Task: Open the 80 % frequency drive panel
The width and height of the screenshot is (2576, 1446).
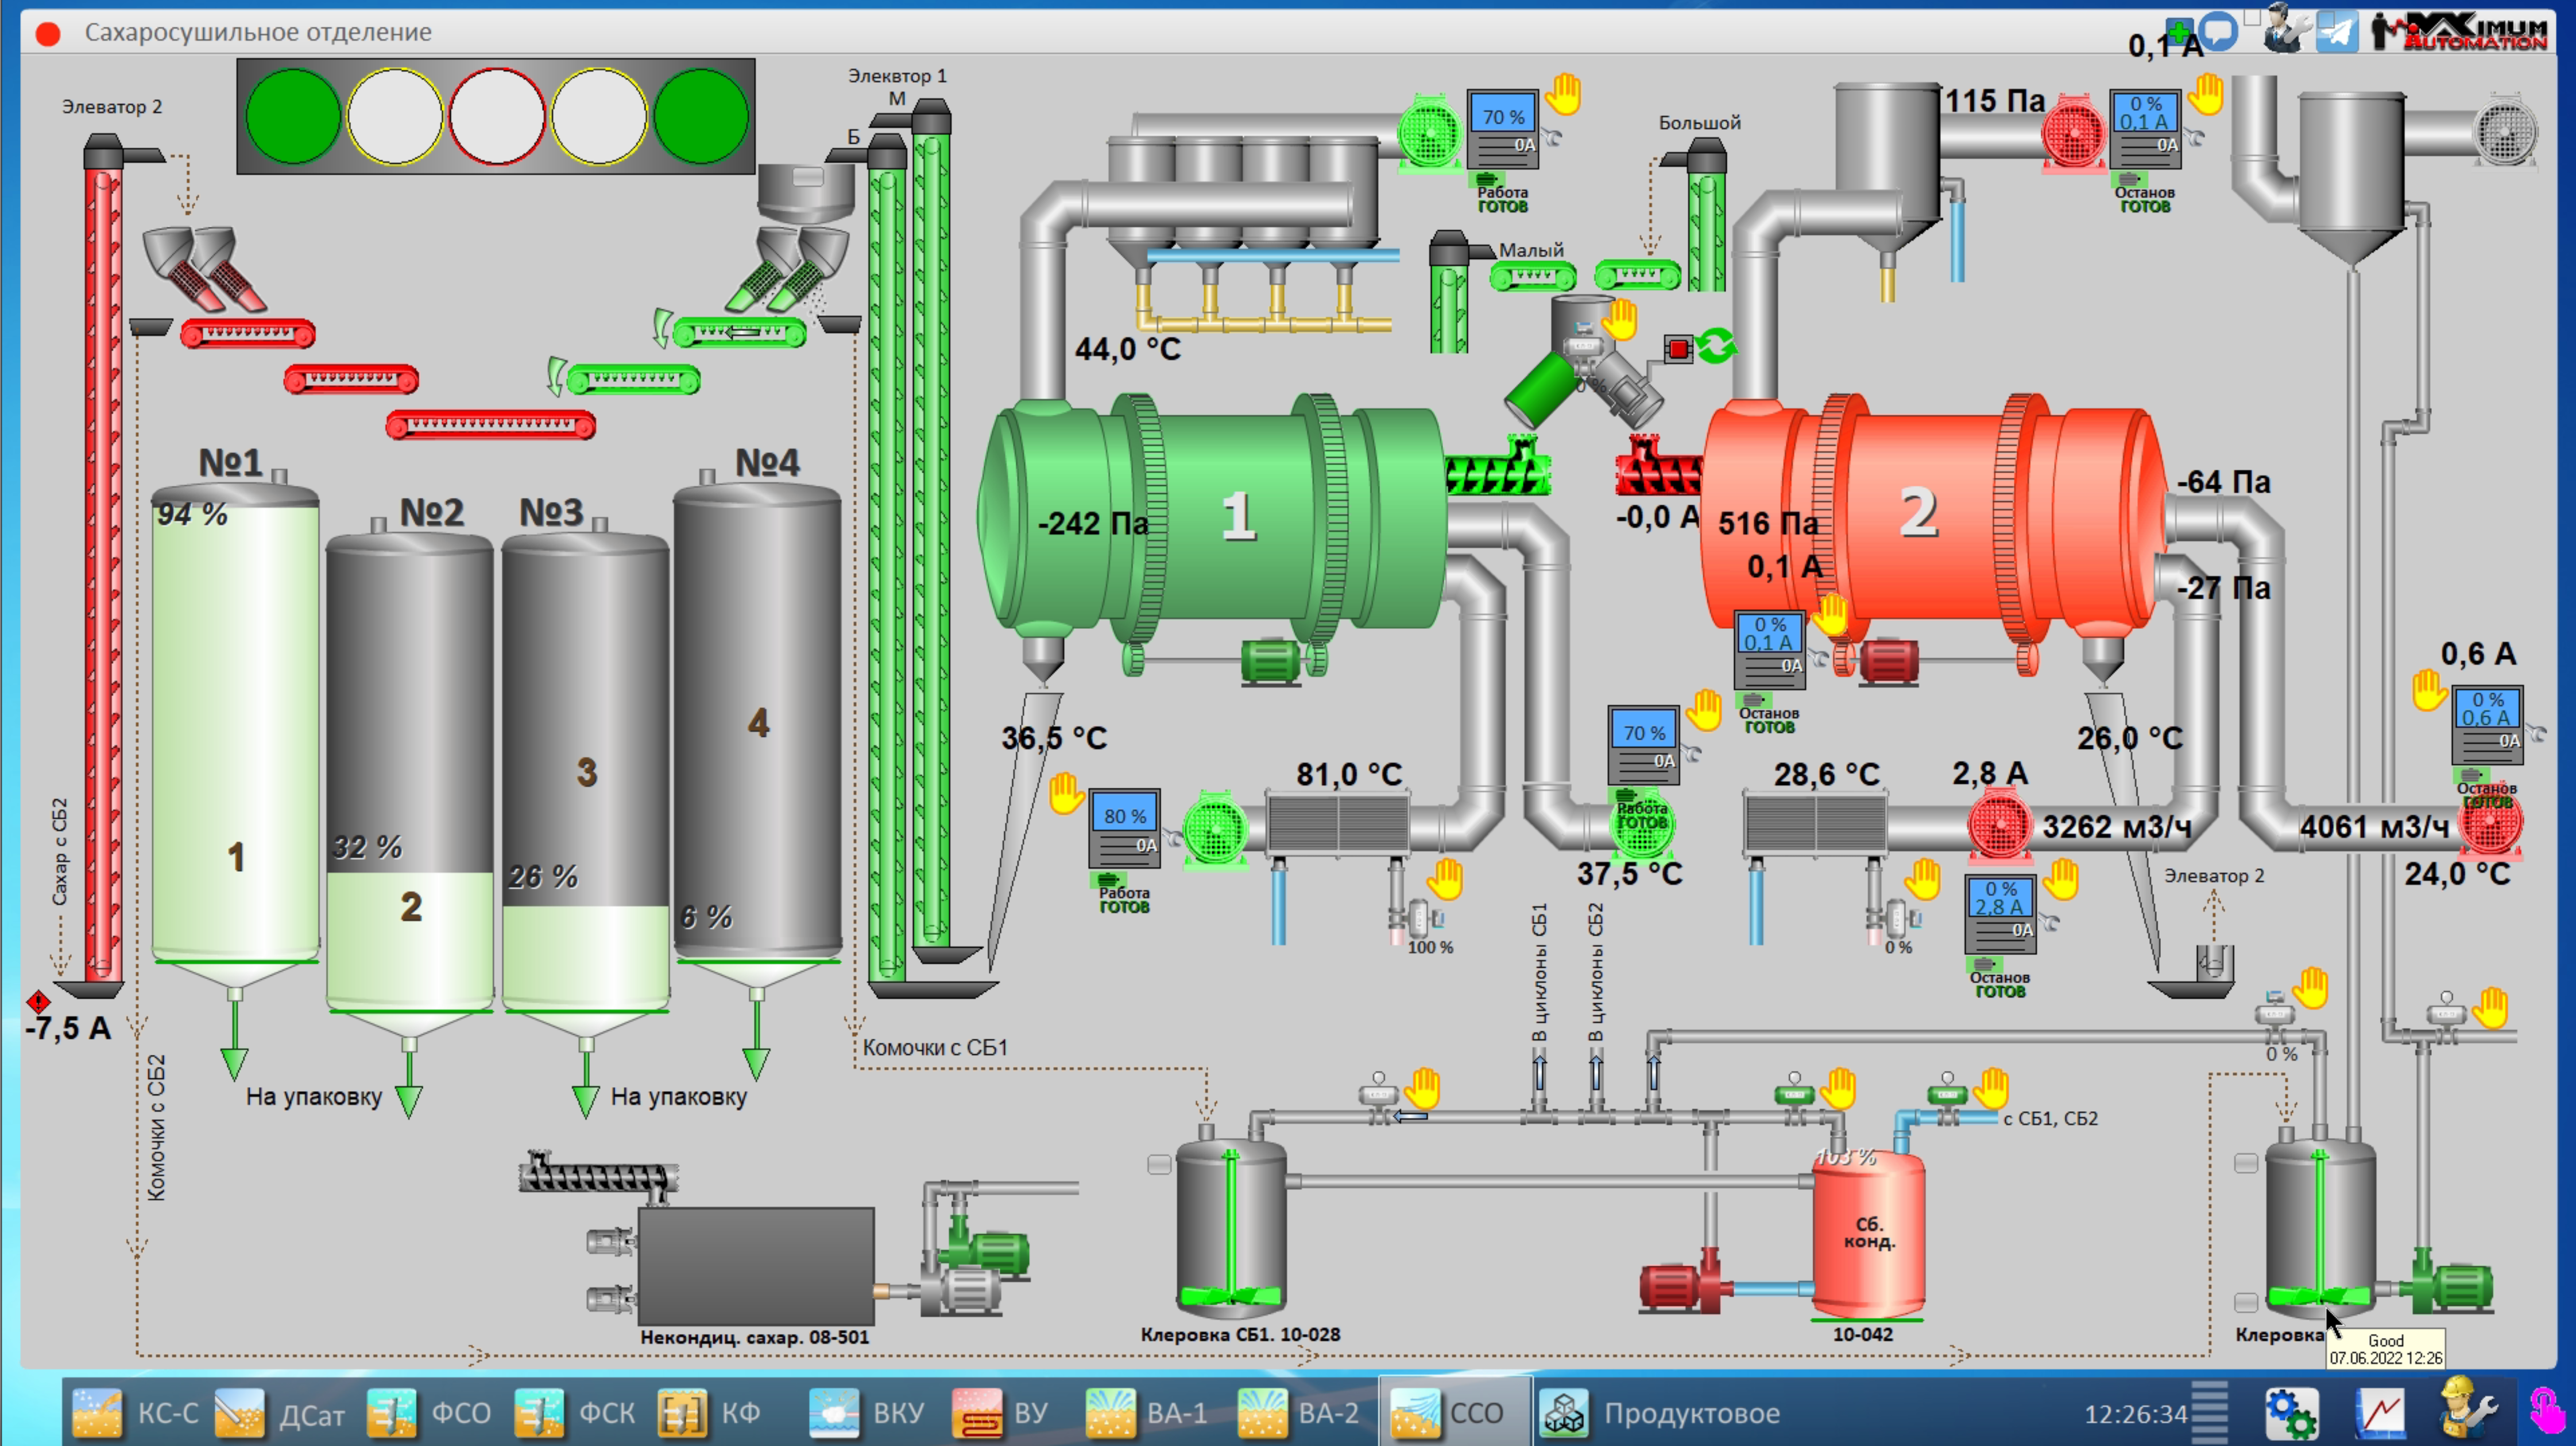Action: (1125, 828)
